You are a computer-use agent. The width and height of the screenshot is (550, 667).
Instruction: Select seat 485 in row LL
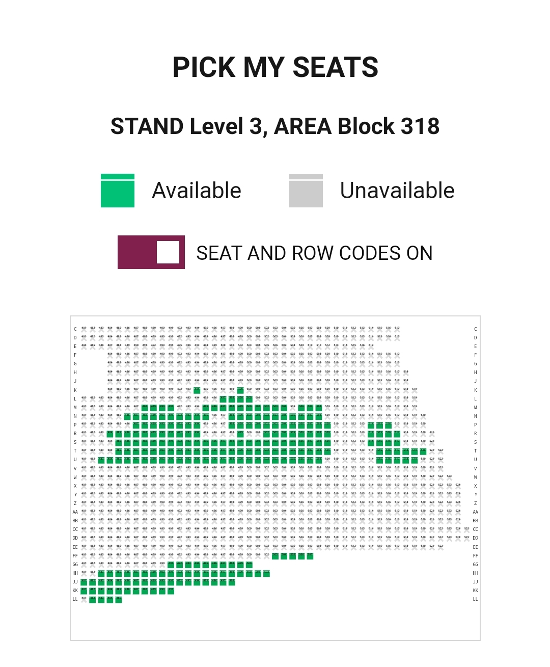(119, 599)
